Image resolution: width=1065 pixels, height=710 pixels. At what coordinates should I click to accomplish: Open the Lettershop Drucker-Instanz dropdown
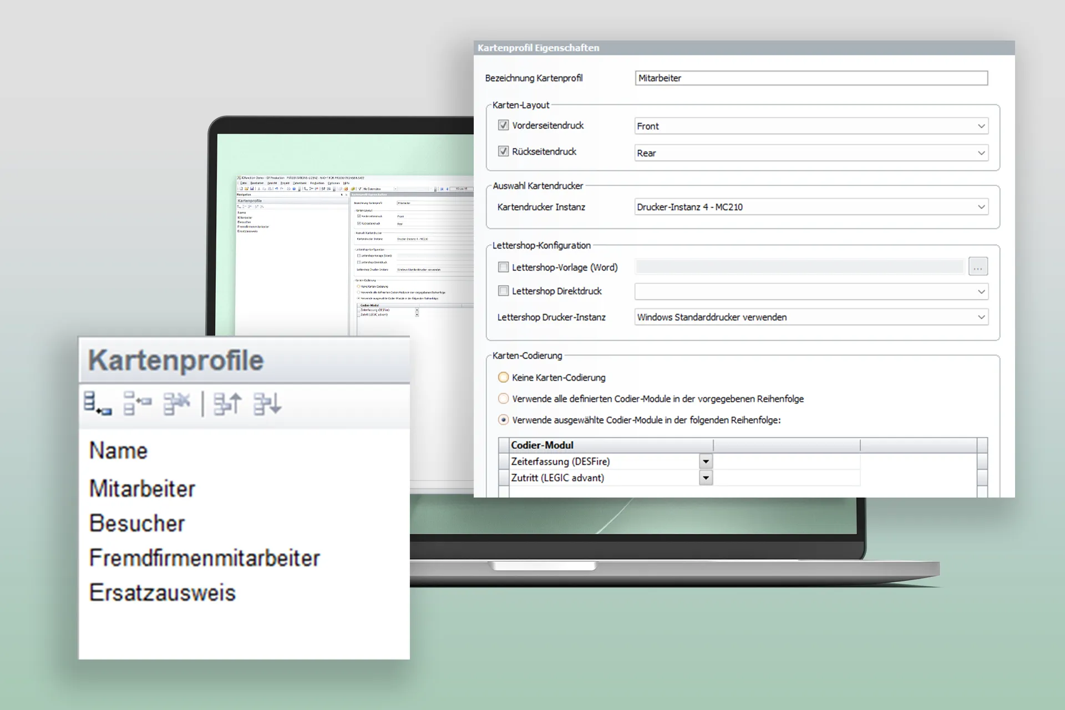[811, 317]
